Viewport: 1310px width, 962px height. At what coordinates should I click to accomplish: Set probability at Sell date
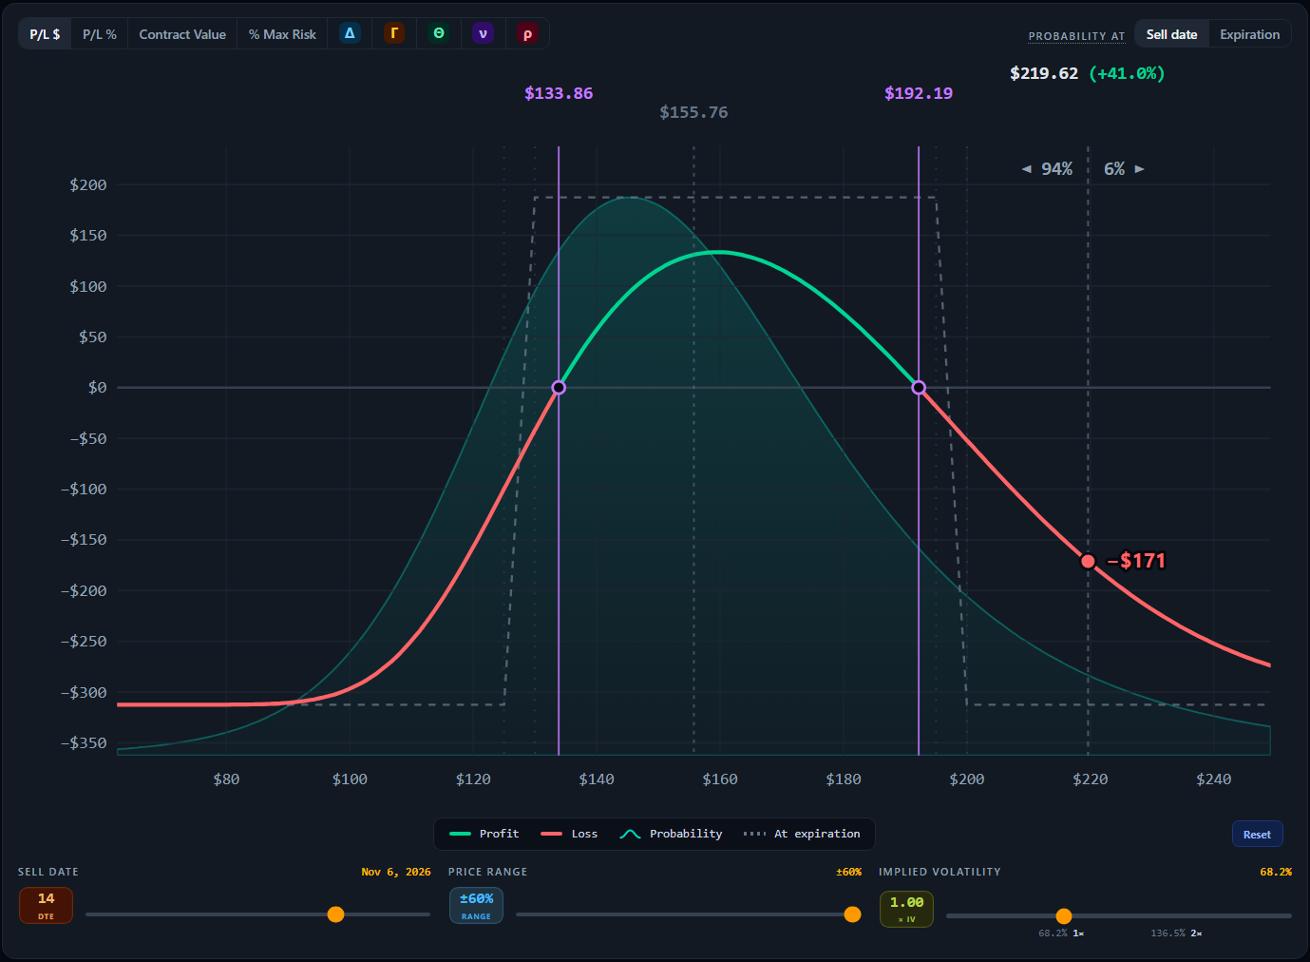coord(1171,34)
